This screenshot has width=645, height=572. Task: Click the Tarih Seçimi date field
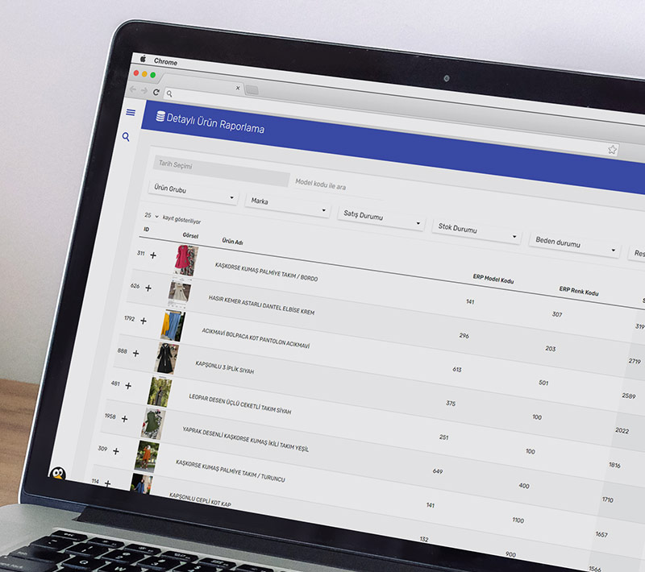[221, 171]
